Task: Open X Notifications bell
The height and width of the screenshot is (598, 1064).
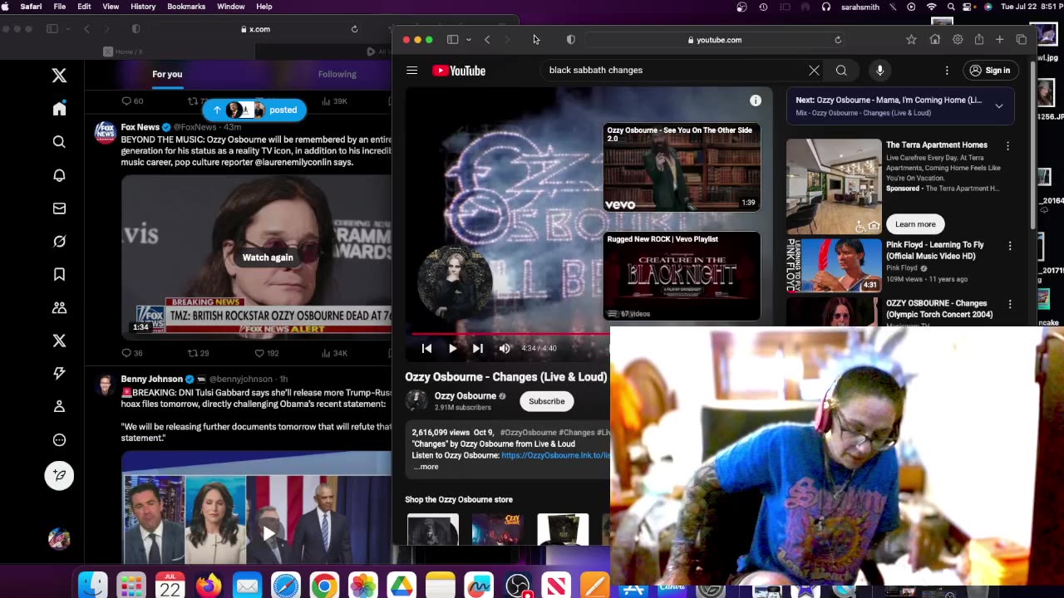Action: (59, 175)
